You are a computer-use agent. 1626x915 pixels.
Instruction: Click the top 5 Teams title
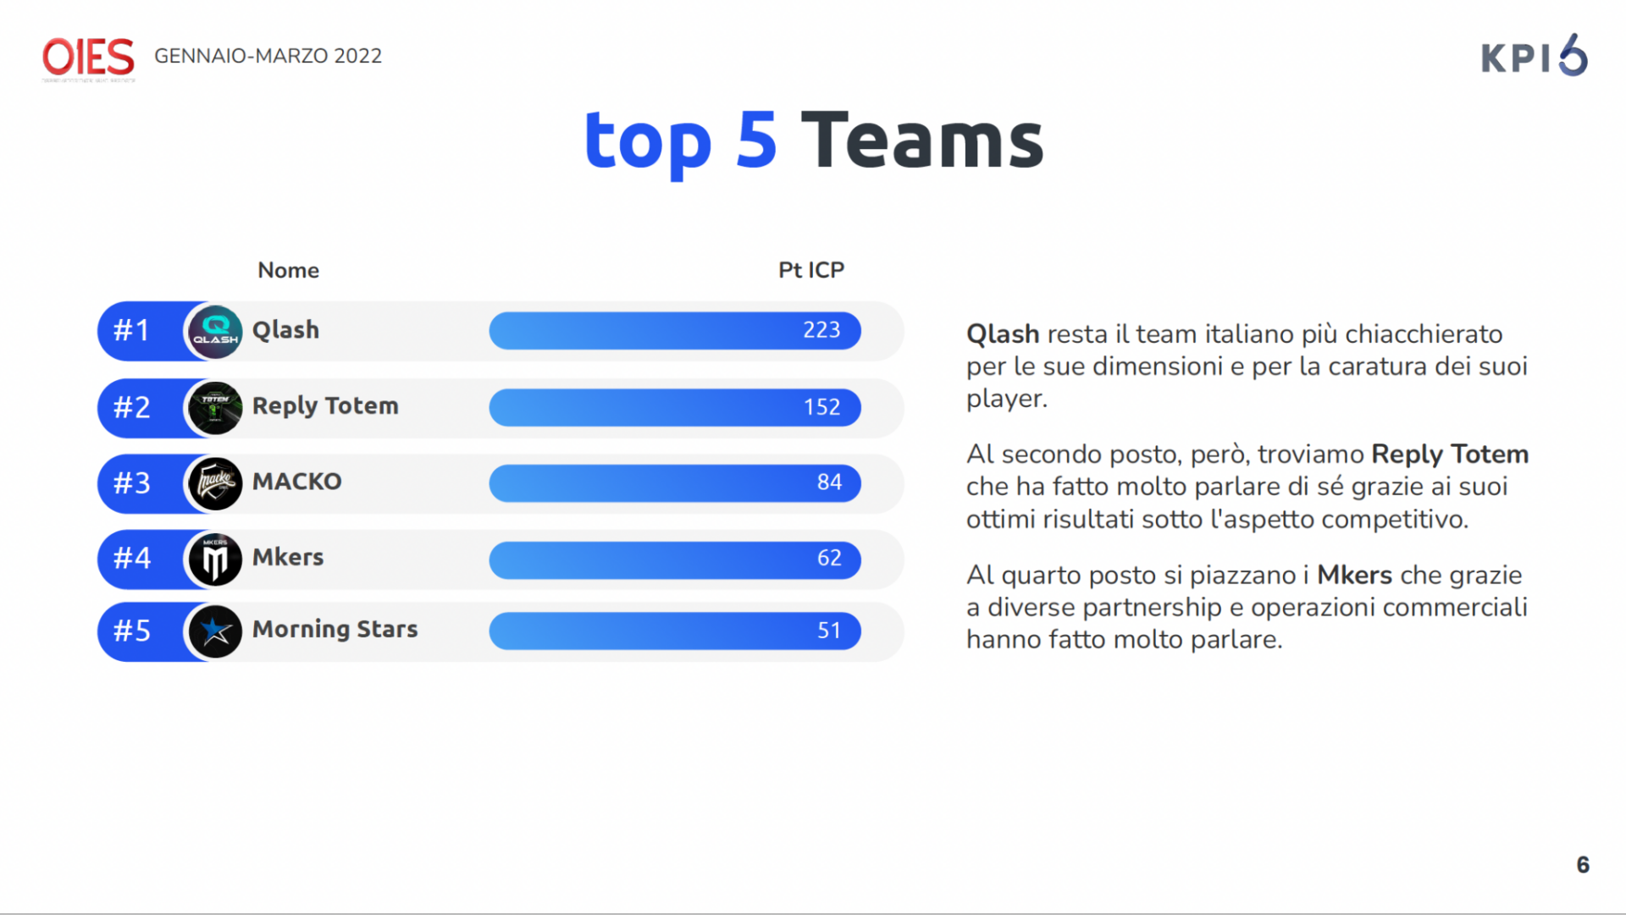pos(814,141)
